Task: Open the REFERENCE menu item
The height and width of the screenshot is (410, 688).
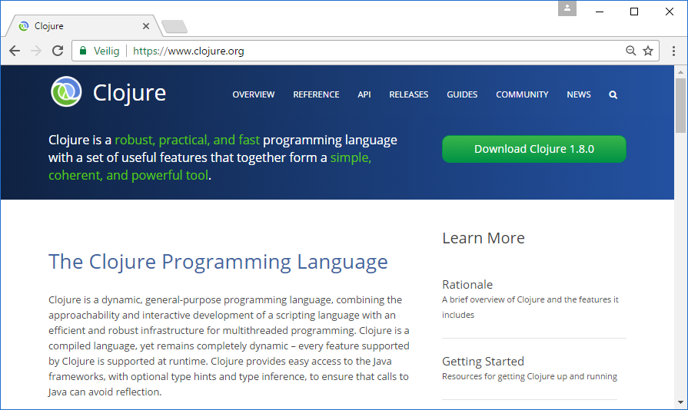Action: 316,94
